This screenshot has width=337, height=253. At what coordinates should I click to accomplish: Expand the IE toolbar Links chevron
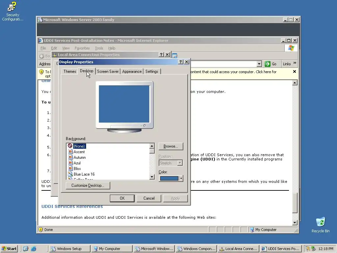click(295, 63)
